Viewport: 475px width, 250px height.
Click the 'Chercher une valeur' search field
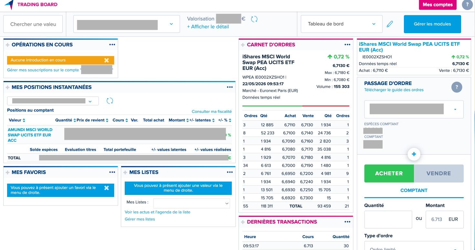coord(33,24)
